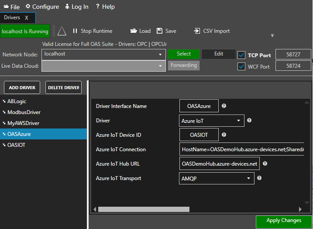Screen dimensions: 313x229
Task: Click the Save disk icon
Action: click(159, 31)
